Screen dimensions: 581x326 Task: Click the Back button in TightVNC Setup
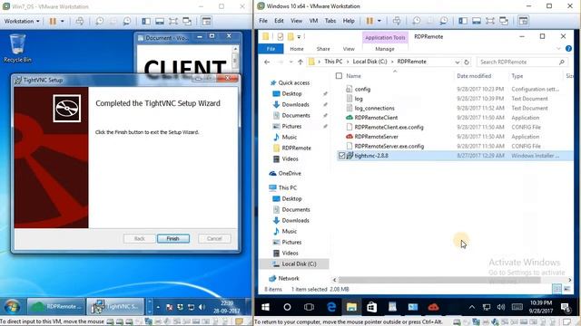click(139, 238)
